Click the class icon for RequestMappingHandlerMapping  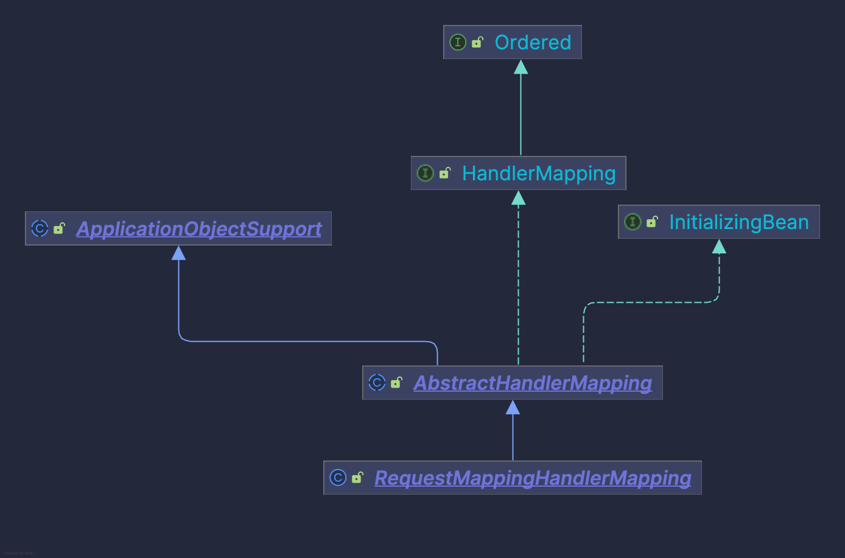[x=338, y=478]
